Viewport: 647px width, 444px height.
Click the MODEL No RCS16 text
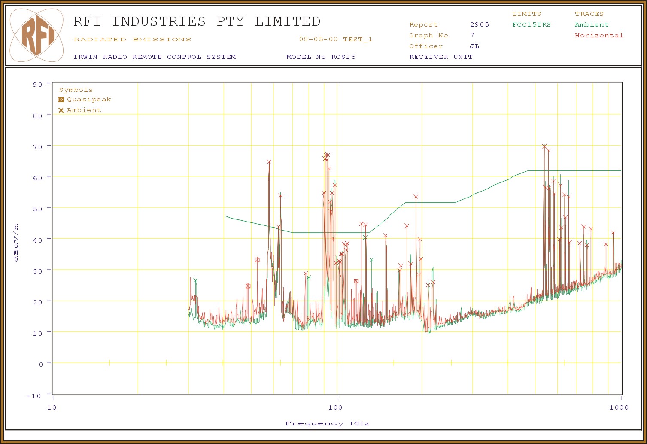(x=321, y=57)
